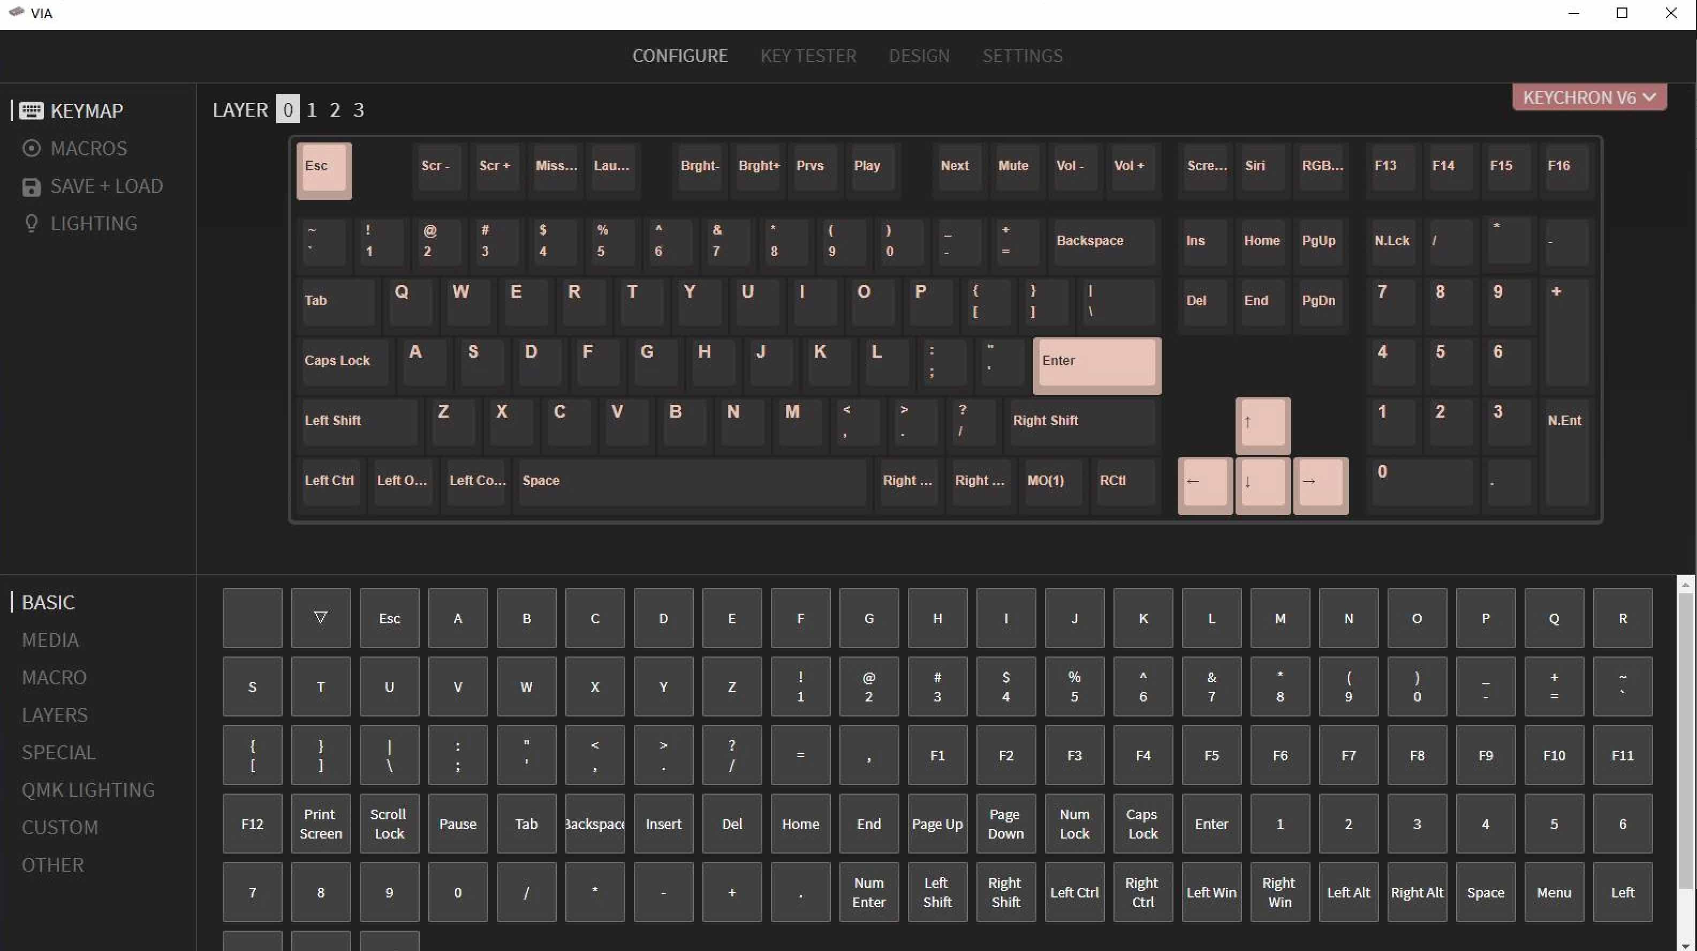
Task: Select the LAYERS category in sidebar
Action: pyautogui.click(x=55, y=714)
